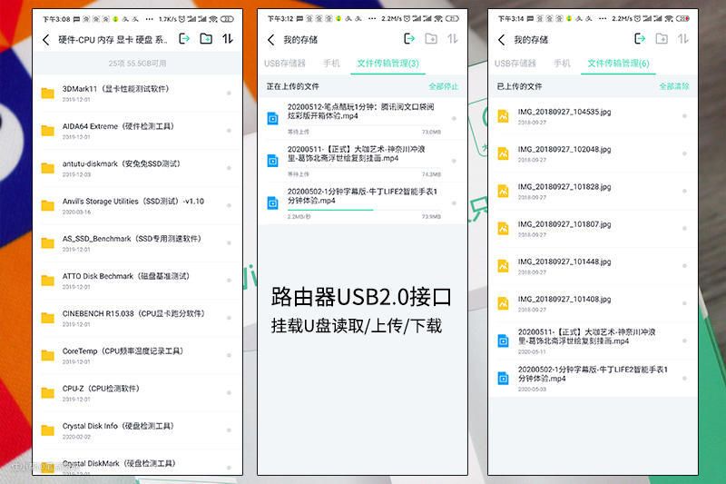The image size is (726, 484).
Task: Switch to the 文件传输管理(3) tab
Action: (388, 64)
